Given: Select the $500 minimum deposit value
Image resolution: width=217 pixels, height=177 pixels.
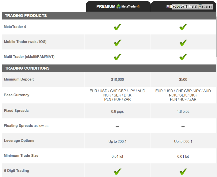Looking at the screenshot, I should point(183,79).
